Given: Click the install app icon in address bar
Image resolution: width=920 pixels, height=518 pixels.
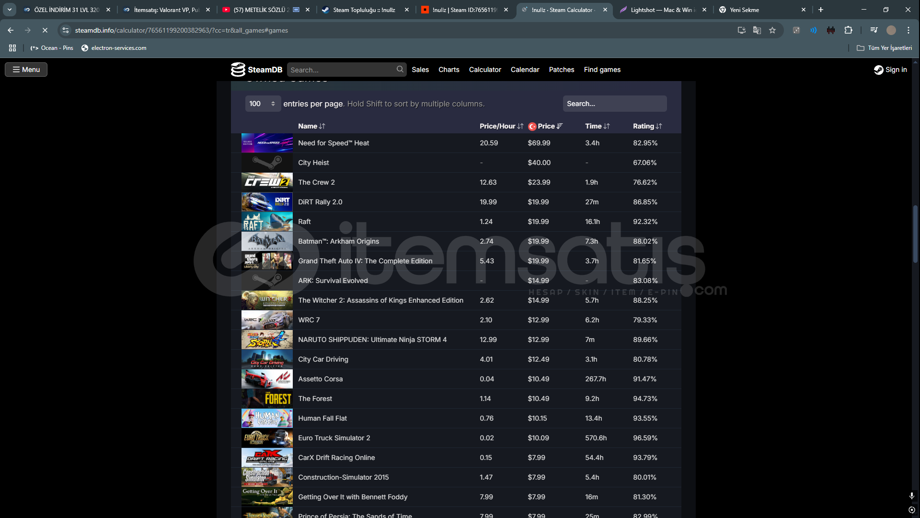Looking at the screenshot, I should (x=742, y=30).
